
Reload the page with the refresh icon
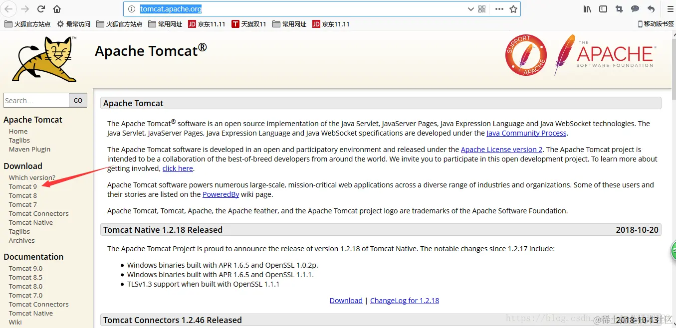pos(41,9)
